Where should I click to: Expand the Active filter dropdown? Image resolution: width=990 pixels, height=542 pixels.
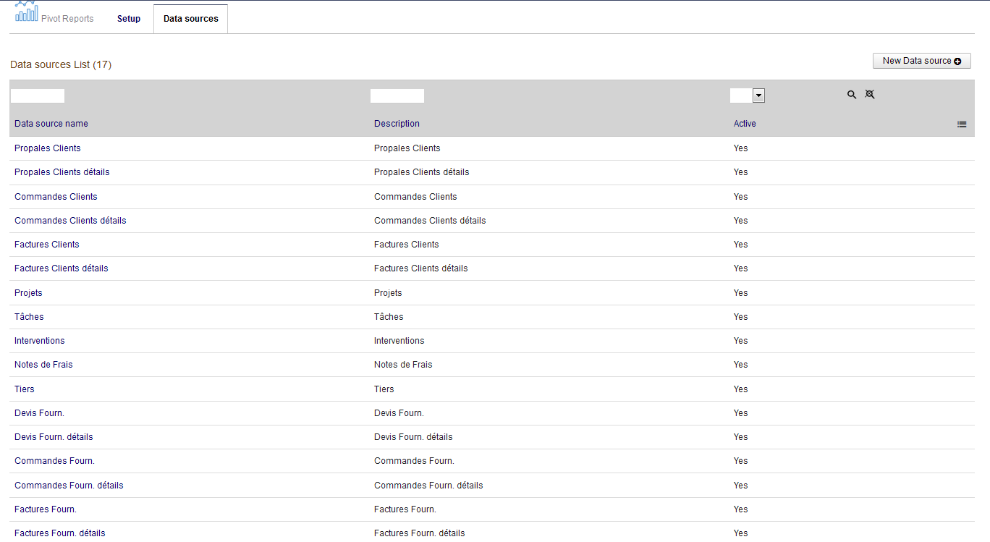point(758,96)
